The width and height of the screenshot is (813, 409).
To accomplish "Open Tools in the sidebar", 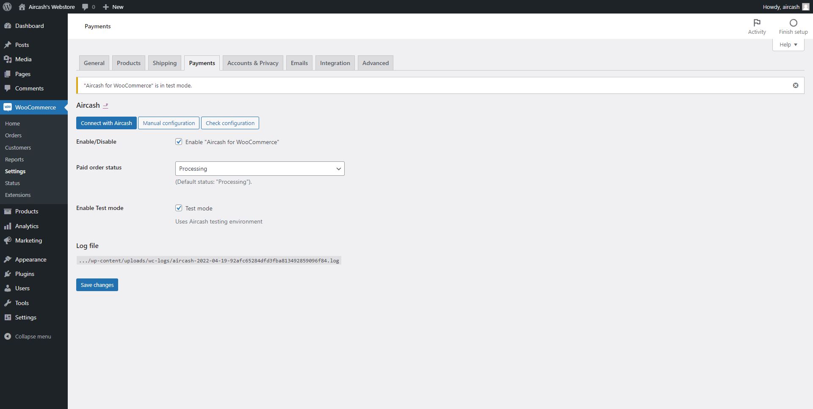I will [34, 303].
